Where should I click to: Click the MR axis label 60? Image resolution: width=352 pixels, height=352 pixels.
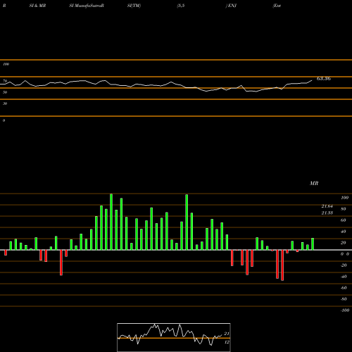click(x=344, y=220)
